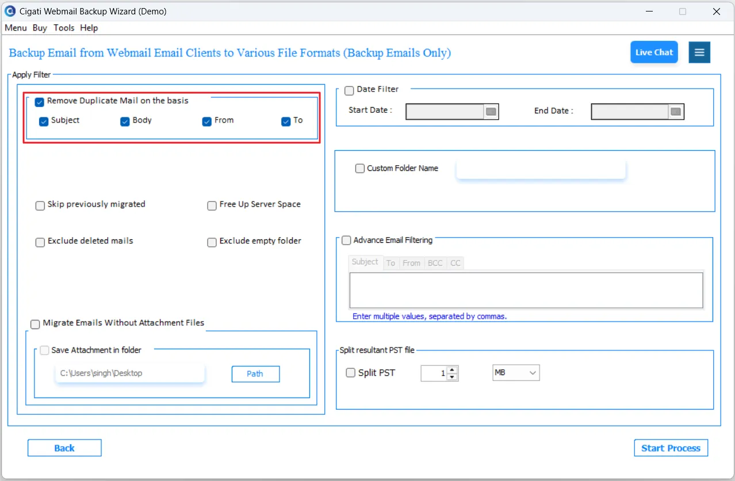Enable Free Up Server Space
735x481 pixels.
point(212,205)
